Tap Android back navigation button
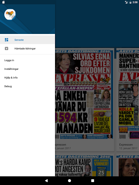Image resolution: width=139 pixels, height=185 pixels. click(x=46, y=181)
